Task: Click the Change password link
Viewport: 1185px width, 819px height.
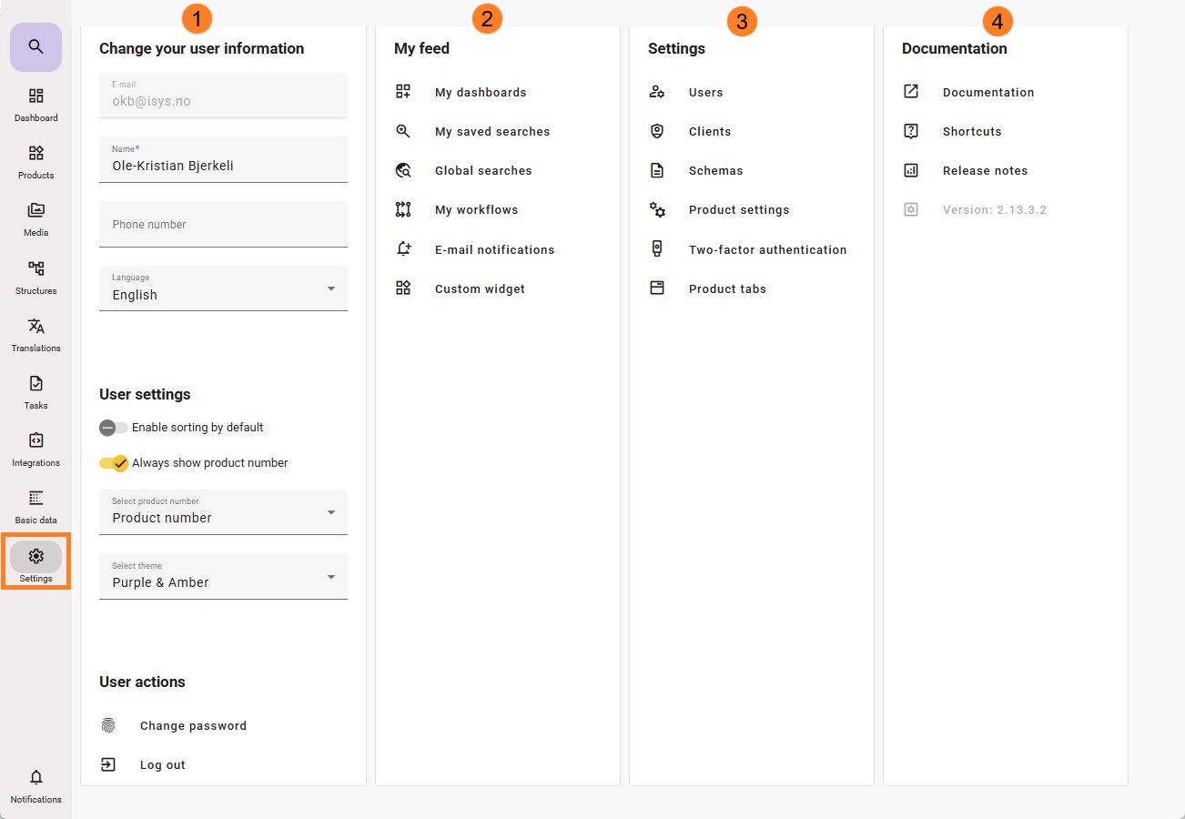Action: tap(193, 726)
